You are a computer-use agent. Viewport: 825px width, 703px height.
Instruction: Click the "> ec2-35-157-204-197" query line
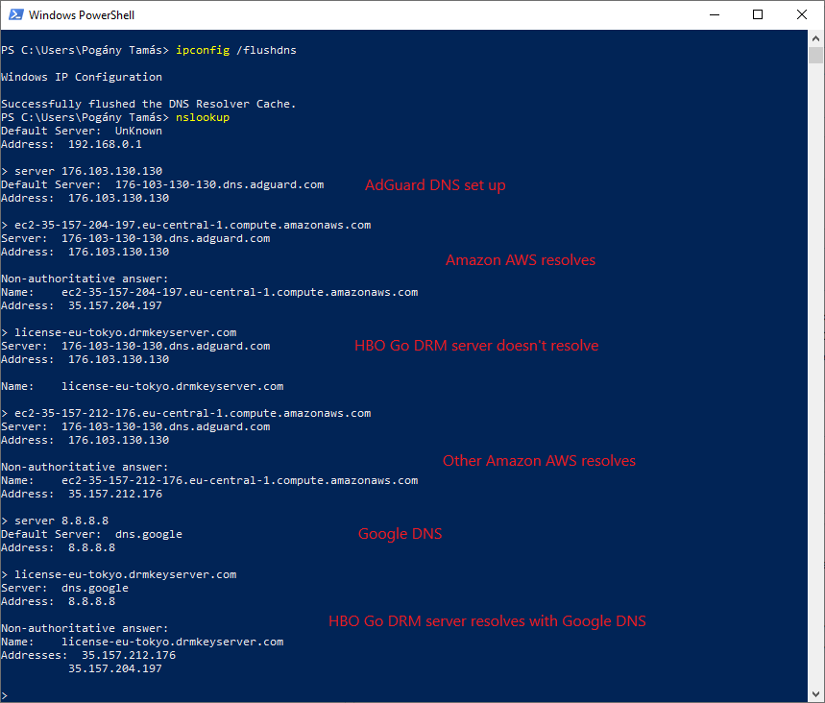186,225
